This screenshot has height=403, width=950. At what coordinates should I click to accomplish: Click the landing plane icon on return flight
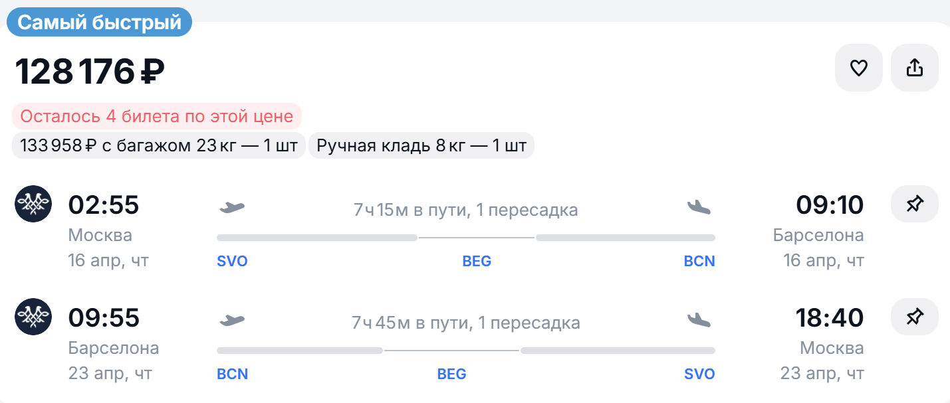pos(699,321)
